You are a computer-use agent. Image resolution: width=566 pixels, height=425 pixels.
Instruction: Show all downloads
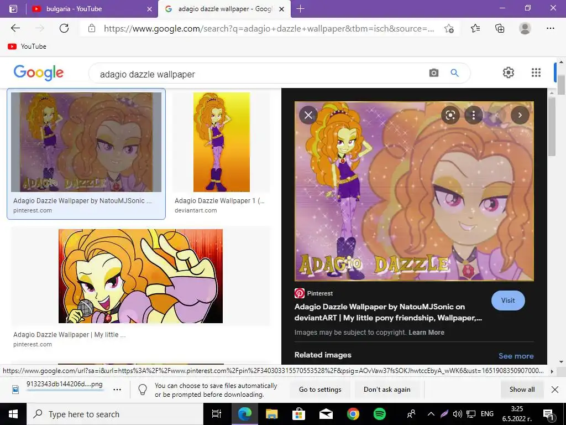point(522,390)
